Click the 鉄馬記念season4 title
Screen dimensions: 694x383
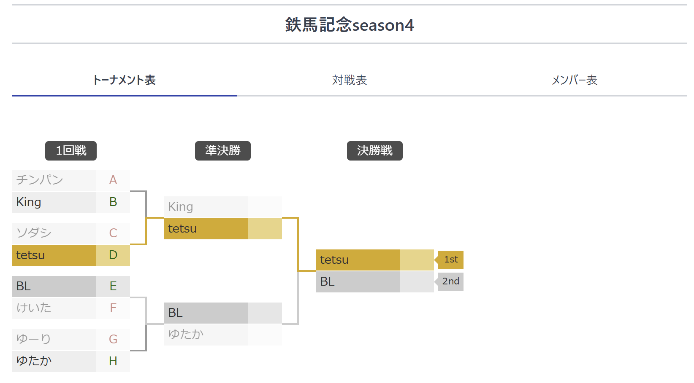pyautogui.click(x=349, y=25)
